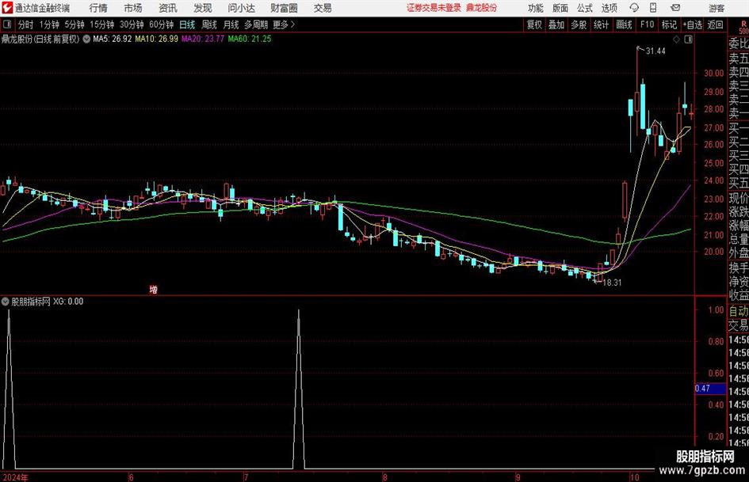The width and height of the screenshot is (749, 482).
Task: Open the 版面 menu
Action: (x=560, y=8)
